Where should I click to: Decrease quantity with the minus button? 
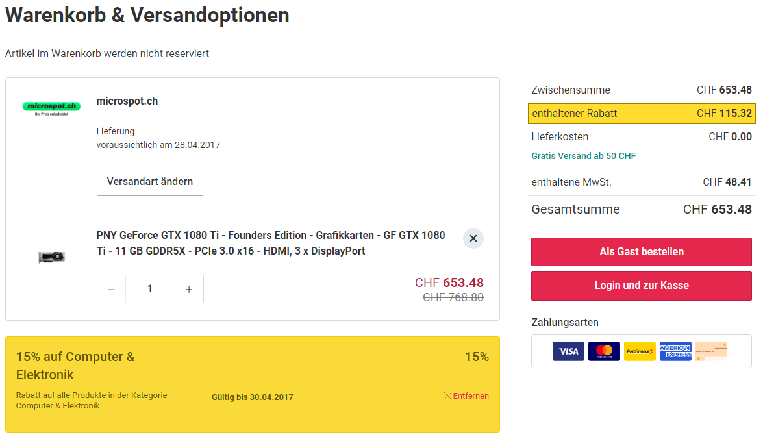pos(111,289)
